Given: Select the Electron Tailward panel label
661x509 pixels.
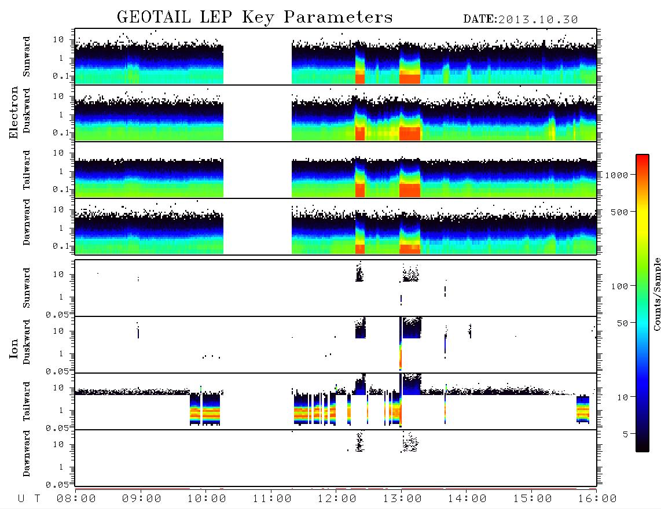Looking at the screenshot, I should tap(27, 170).
